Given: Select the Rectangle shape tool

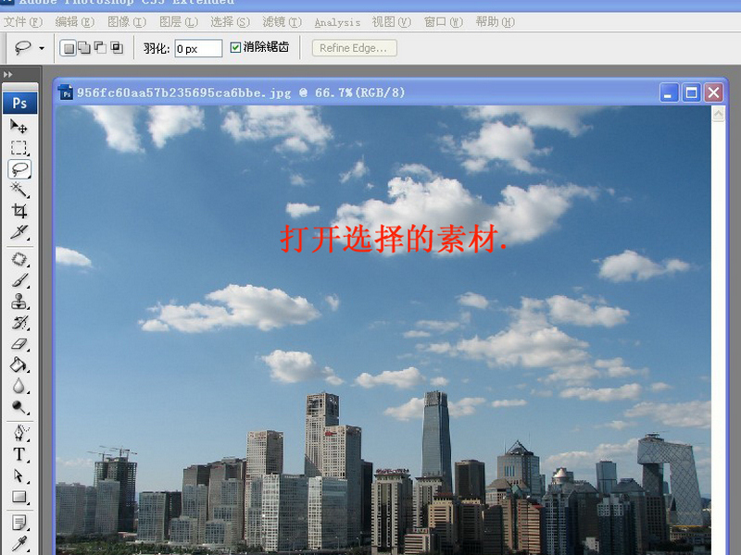Looking at the screenshot, I should tap(19, 497).
